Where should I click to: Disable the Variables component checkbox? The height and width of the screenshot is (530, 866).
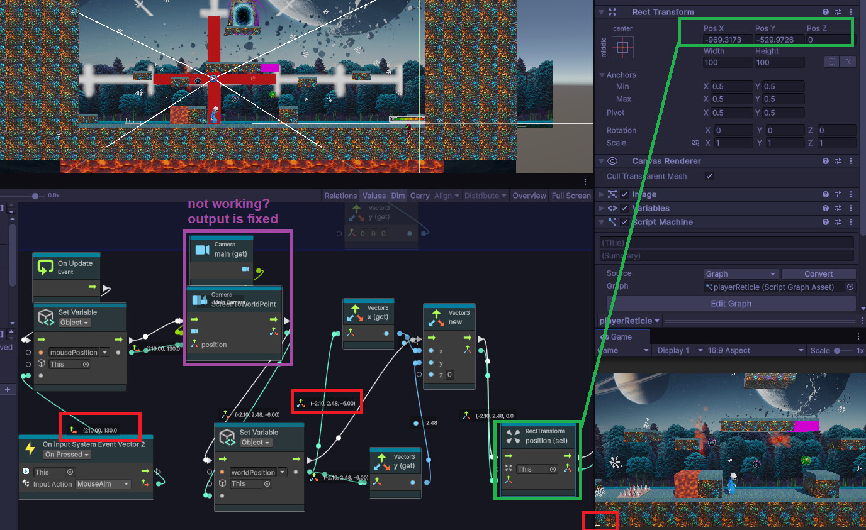(624, 208)
